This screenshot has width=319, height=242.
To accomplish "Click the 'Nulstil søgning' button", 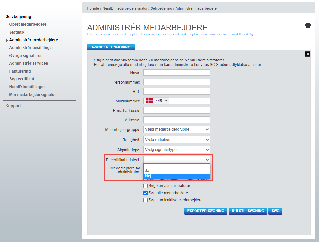I will coord(248,211).
